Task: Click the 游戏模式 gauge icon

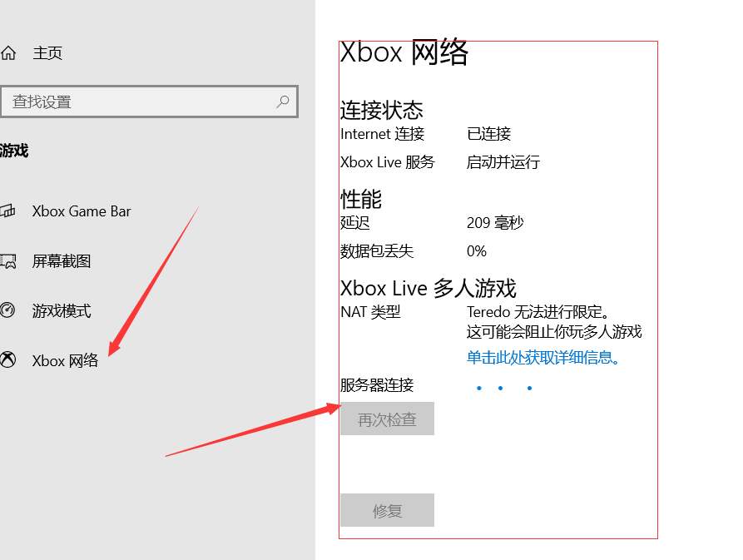Action: [x=7, y=310]
